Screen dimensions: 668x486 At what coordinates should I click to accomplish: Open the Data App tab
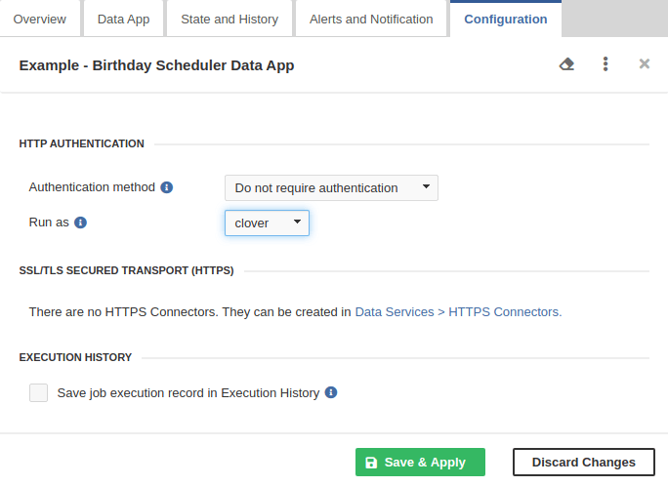point(123,20)
